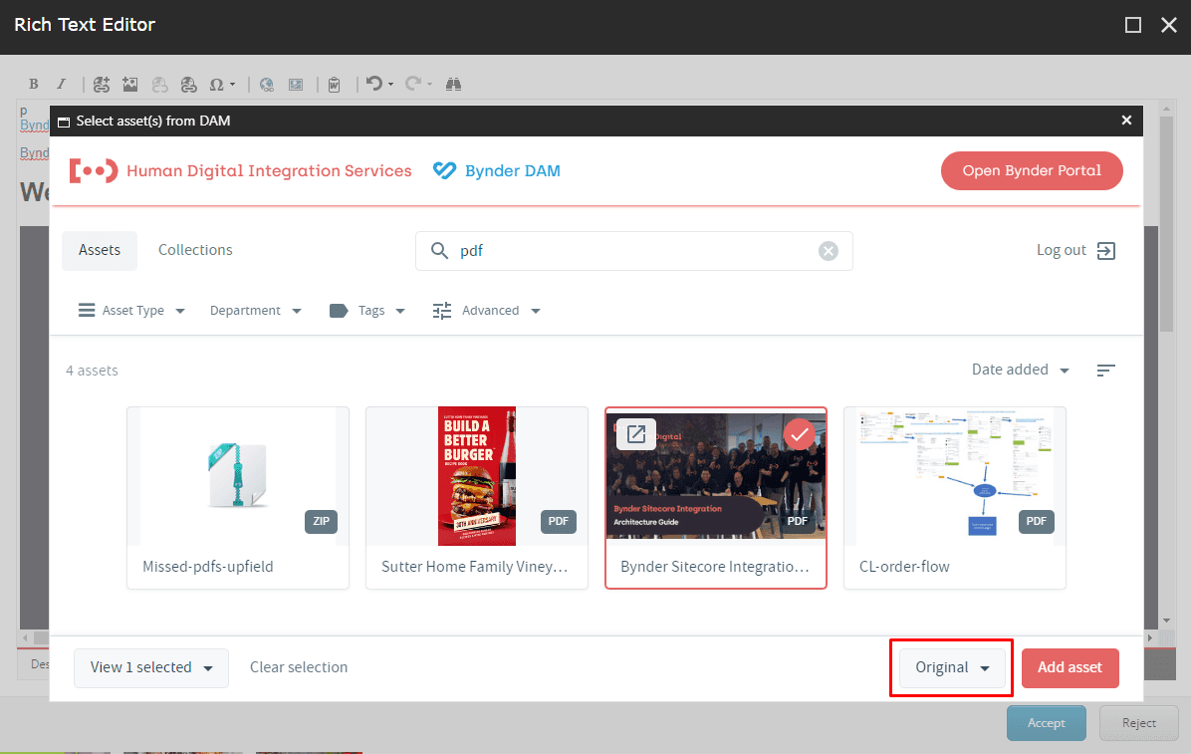Deselect the checked Bynder Sitecore Integration asset
Image resolution: width=1191 pixels, height=754 pixels.
point(799,434)
